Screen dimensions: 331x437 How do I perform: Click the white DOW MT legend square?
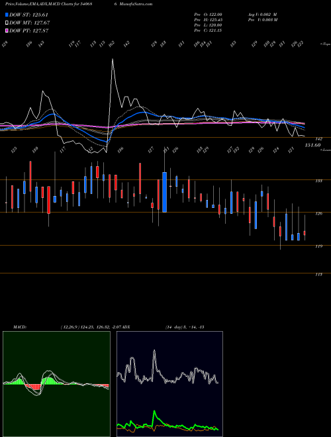pos(7,23)
